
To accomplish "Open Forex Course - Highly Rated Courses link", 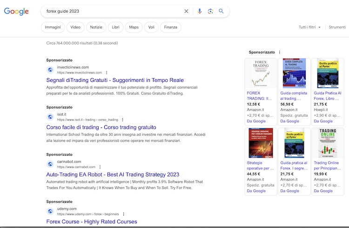I will pyautogui.click(x=92, y=222).
